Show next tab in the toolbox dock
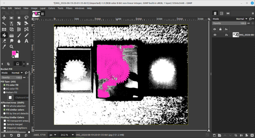The width and height of the screenshot is (255, 138). (24, 64)
